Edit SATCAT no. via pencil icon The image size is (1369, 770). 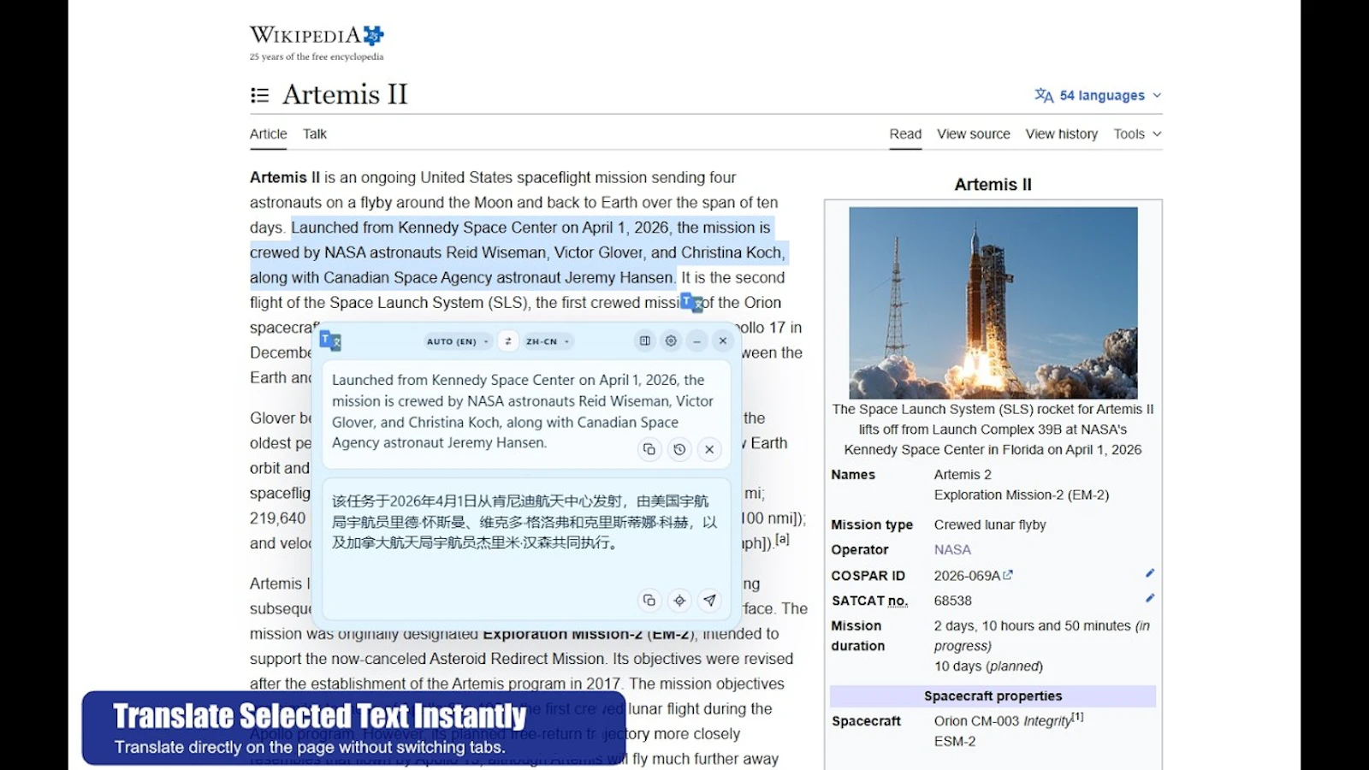pyautogui.click(x=1150, y=598)
